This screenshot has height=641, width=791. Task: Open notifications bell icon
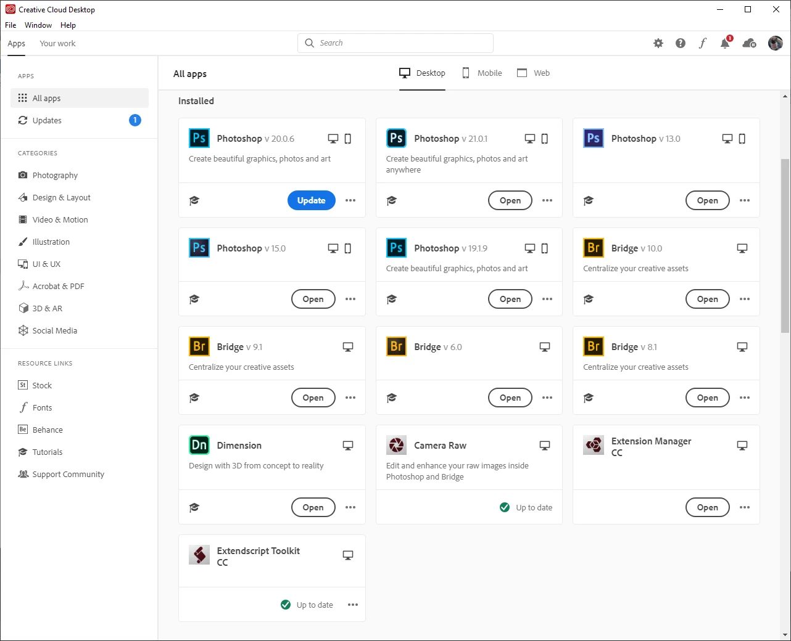(x=726, y=43)
